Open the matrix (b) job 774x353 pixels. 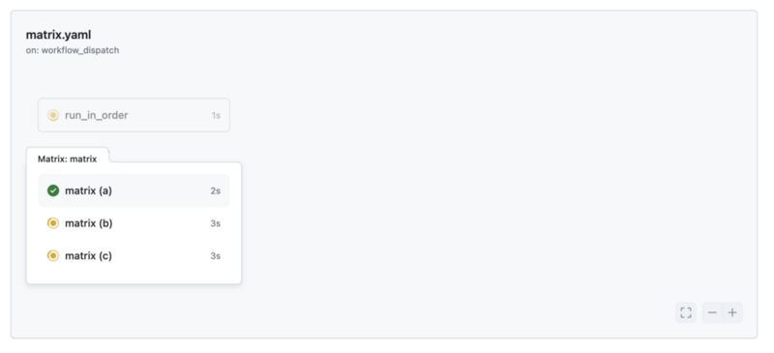click(134, 223)
